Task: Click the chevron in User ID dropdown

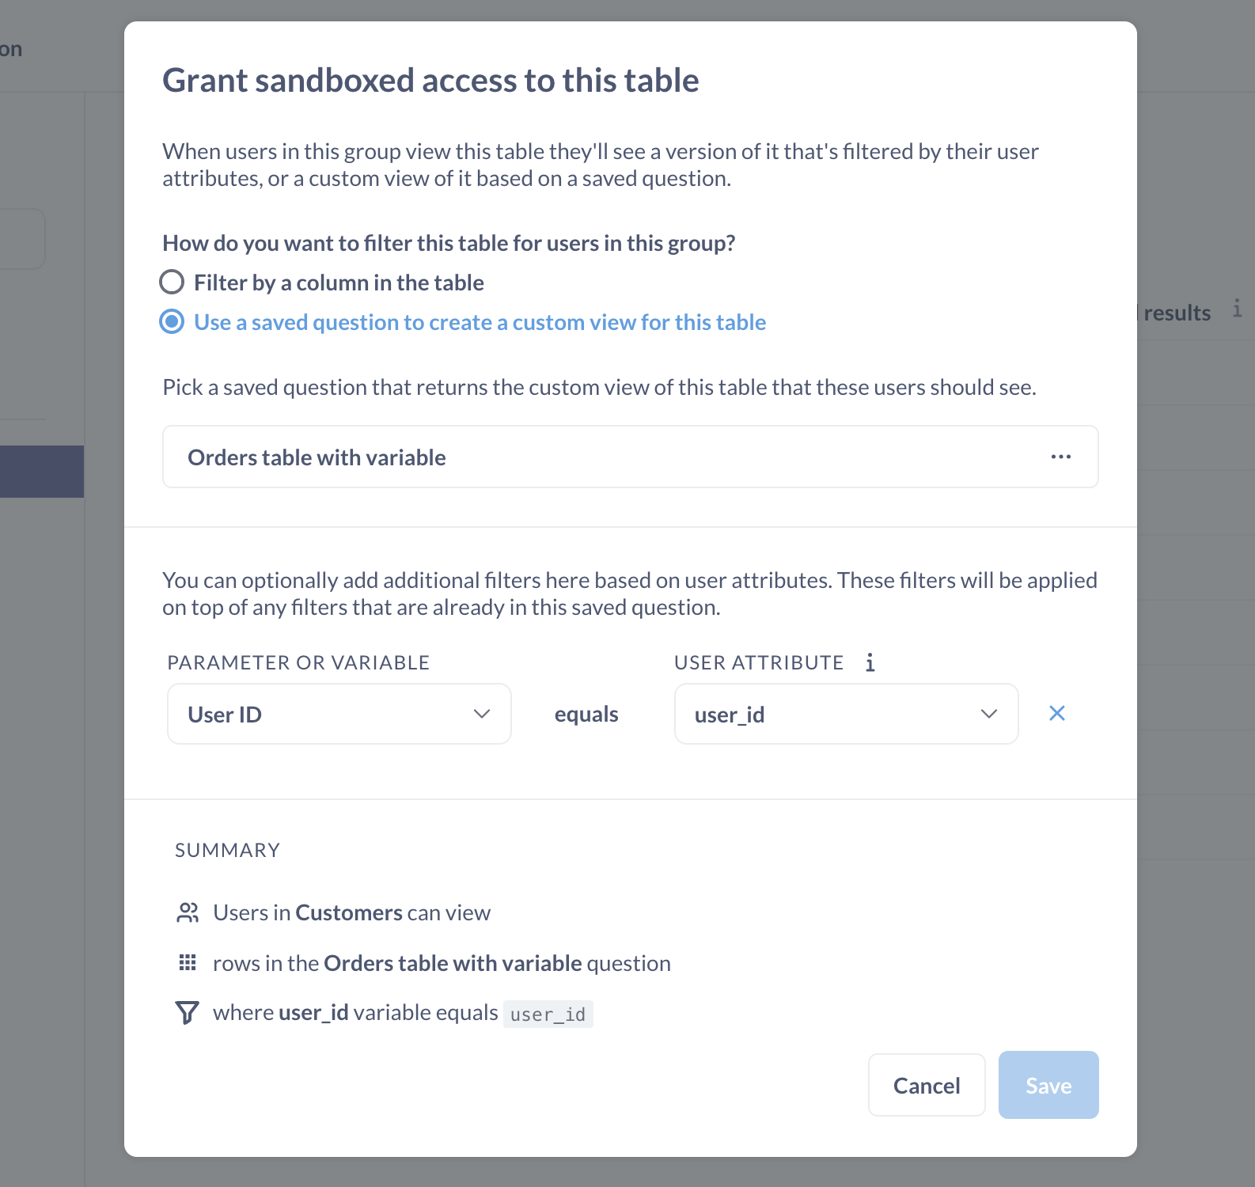Action: pos(482,714)
